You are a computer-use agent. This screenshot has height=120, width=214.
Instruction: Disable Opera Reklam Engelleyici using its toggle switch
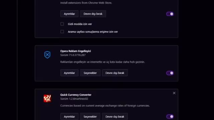(x=170, y=73)
